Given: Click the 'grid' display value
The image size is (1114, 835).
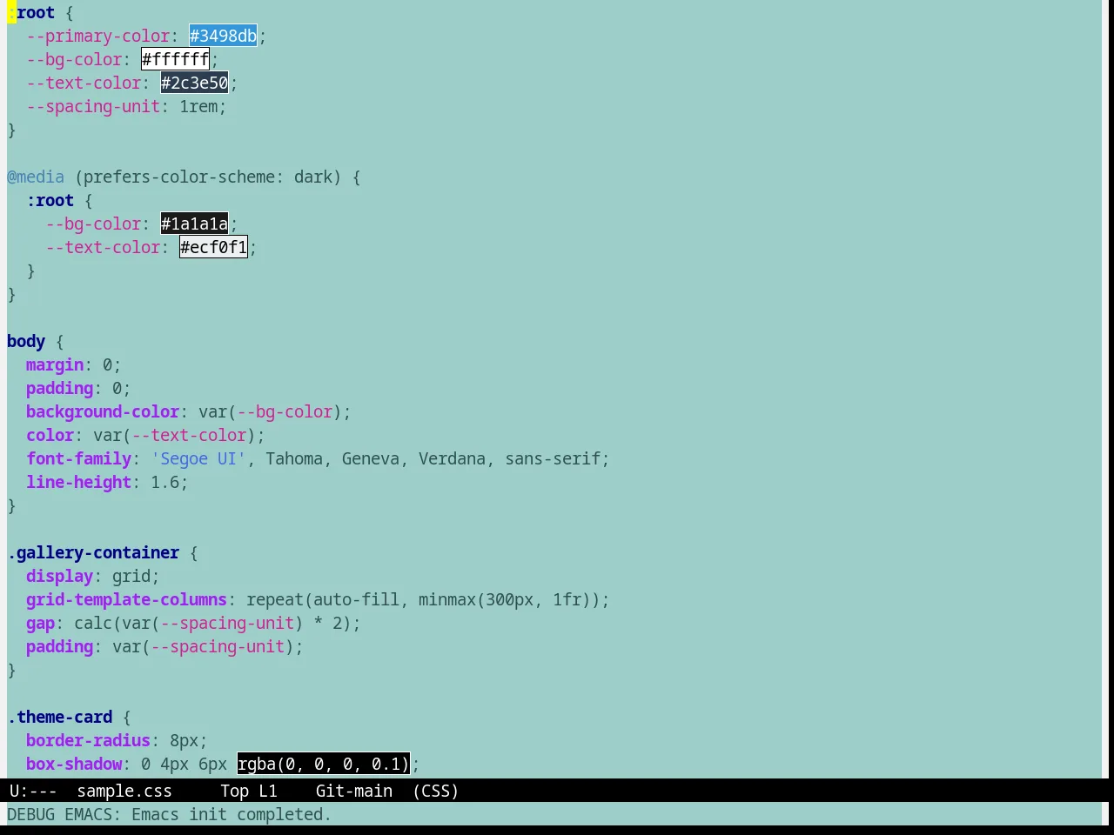Looking at the screenshot, I should click(131, 576).
